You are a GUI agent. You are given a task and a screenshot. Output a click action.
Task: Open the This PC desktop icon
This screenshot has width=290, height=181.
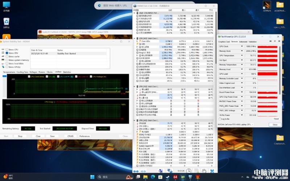7,6
